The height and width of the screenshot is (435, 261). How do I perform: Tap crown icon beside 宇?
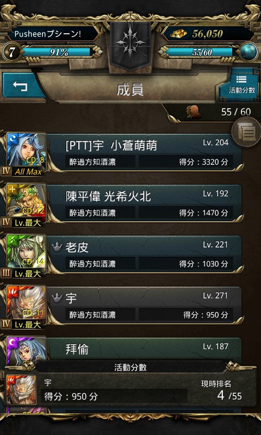click(x=57, y=298)
